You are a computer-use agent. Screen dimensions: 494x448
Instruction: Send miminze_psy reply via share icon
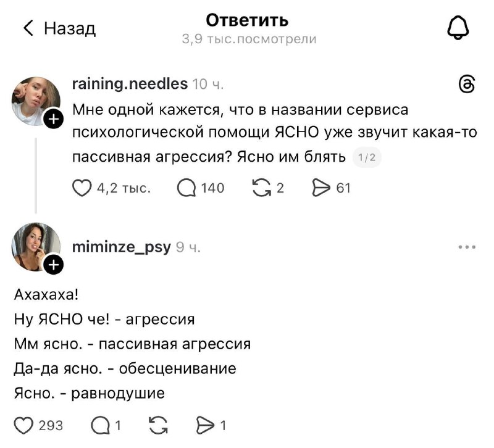tap(206, 425)
